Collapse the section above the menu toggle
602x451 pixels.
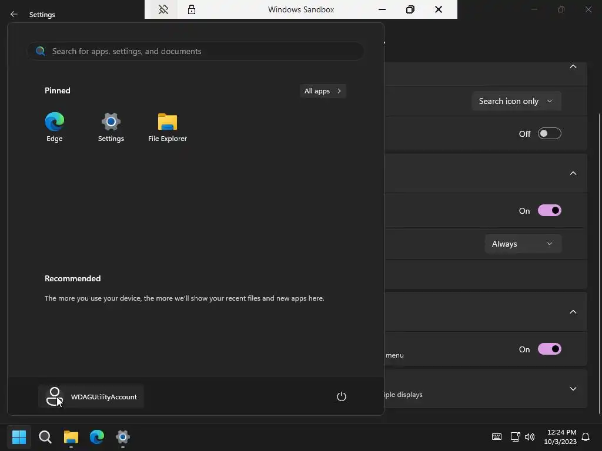click(573, 312)
